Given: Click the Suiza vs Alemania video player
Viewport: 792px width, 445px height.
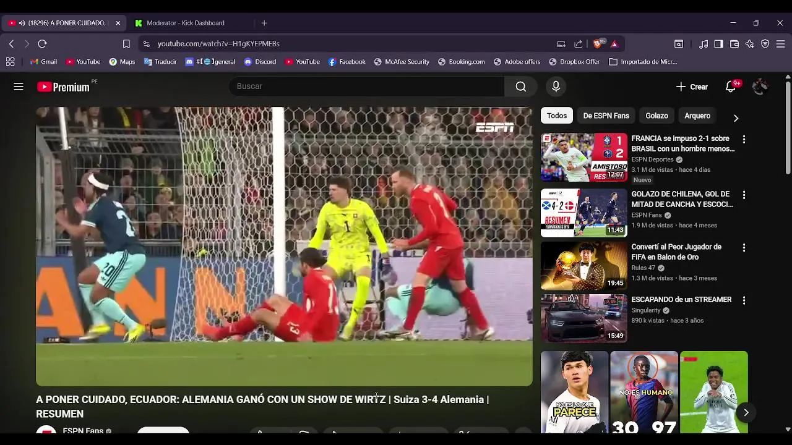Looking at the screenshot, I should coord(284,247).
